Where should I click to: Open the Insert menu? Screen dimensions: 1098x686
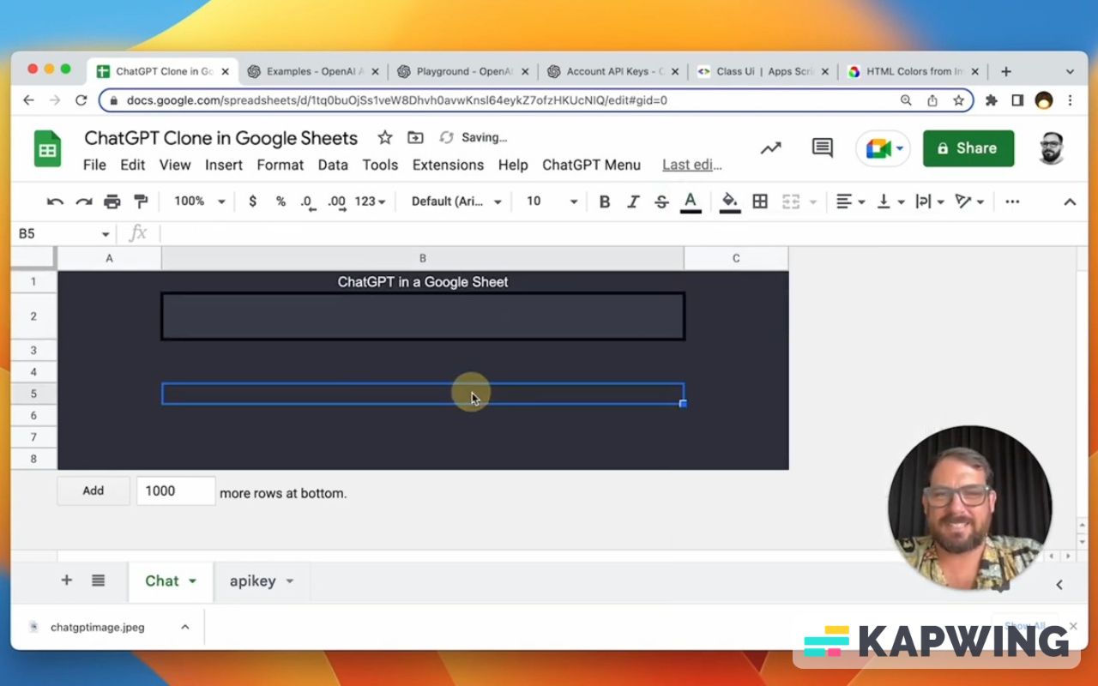(224, 165)
